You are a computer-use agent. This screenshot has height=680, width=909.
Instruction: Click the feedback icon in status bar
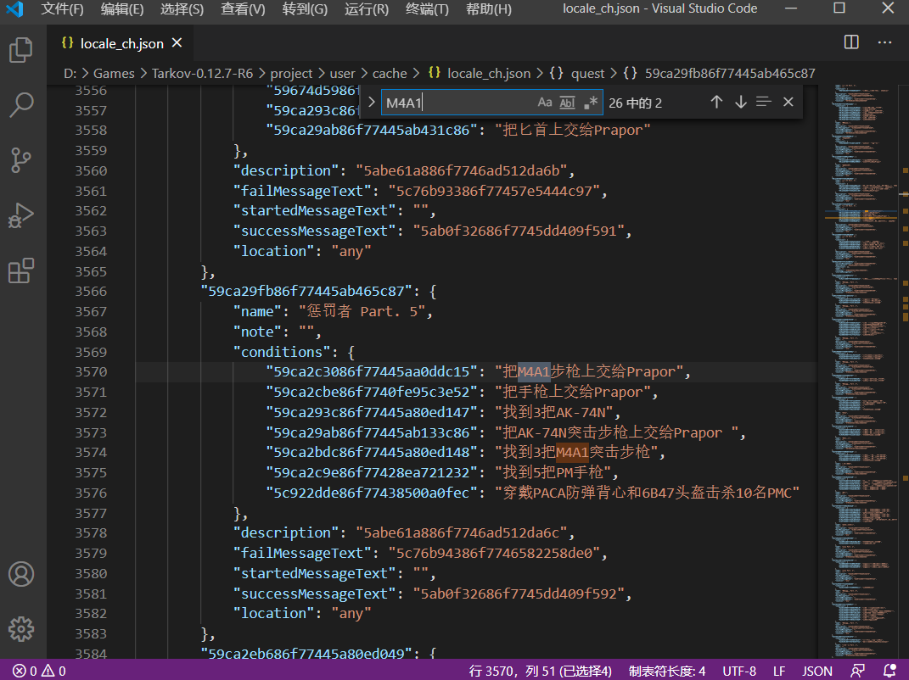(858, 671)
